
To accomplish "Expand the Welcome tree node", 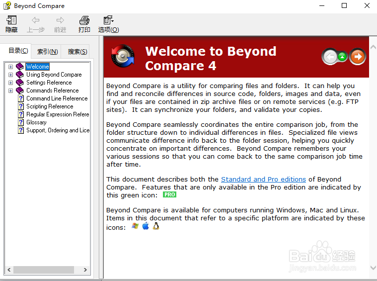I will coord(10,67).
